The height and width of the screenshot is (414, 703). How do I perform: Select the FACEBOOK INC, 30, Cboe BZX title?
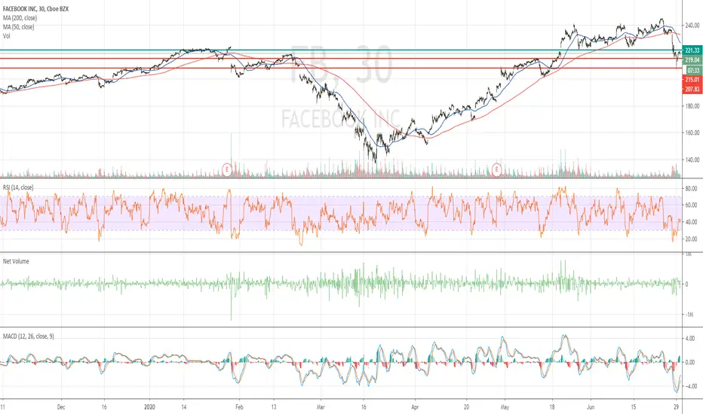pyautogui.click(x=36, y=8)
